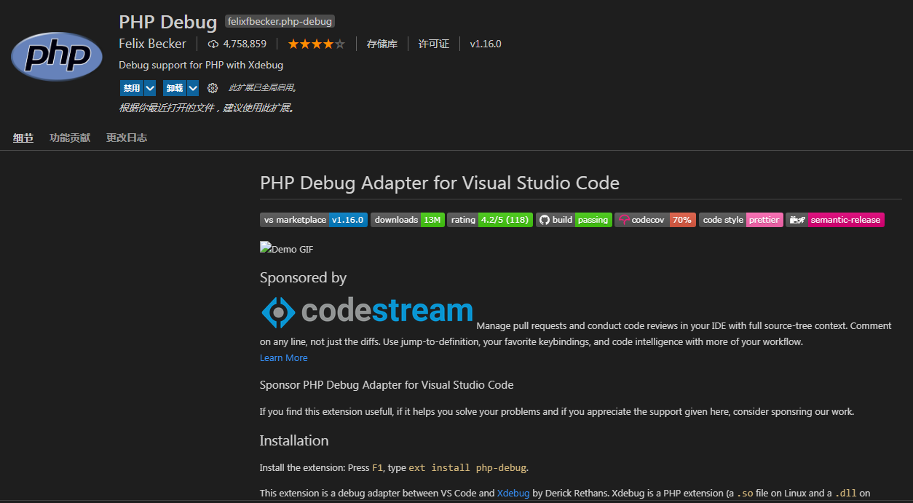This screenshot has height=503, width=913.
Task: Click the PHP extension logo
Action: [57, 56]
